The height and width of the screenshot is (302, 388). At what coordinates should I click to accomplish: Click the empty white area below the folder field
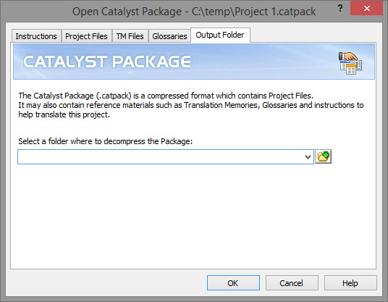(x=193, y=217)
